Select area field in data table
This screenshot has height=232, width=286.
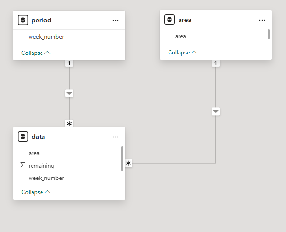[x=34, y=153]
